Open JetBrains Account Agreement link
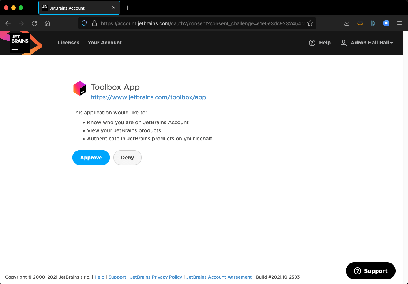This screenshot has width=408, height=284. pos(219,277)
